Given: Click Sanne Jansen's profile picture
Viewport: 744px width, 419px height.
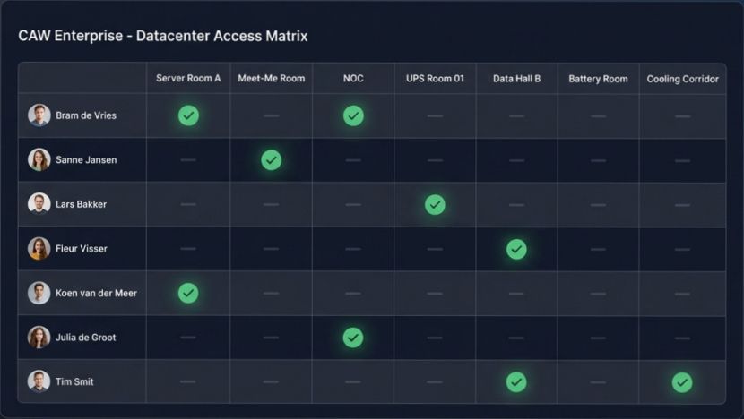Looking at the screenshot, I should click(x=39, y=159).
